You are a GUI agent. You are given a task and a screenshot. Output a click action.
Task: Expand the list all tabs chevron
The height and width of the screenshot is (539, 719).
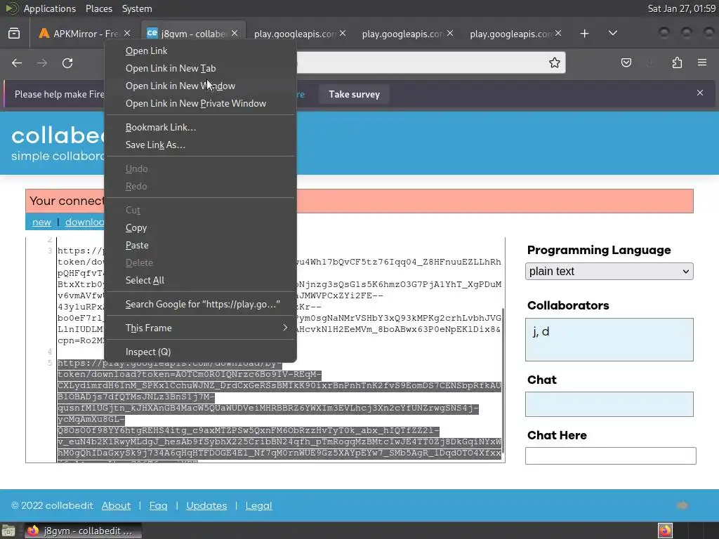click(x=612, y=33)
